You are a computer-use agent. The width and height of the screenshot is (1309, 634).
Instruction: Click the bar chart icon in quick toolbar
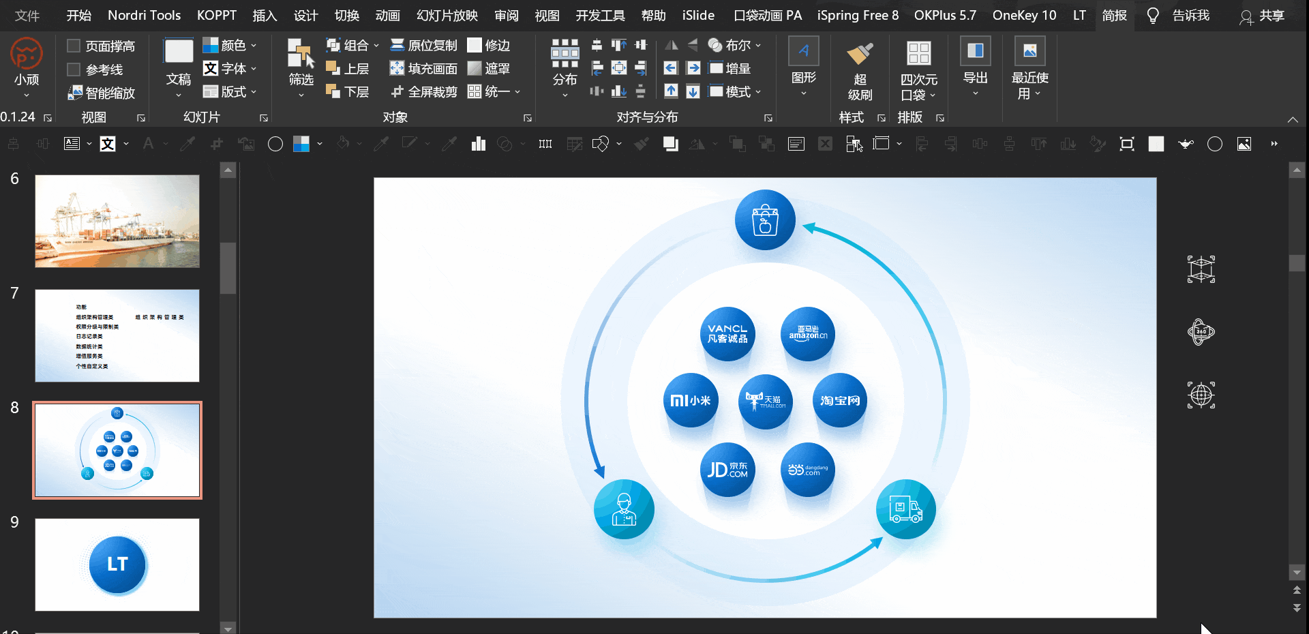[x=479, y=144]
